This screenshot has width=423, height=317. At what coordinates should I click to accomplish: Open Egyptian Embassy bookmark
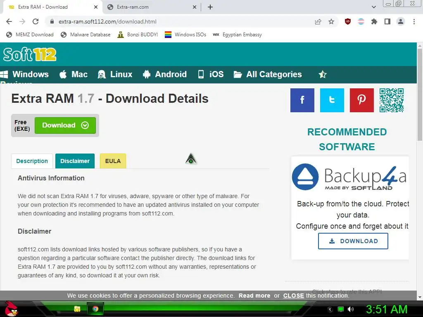pos(238,35)
